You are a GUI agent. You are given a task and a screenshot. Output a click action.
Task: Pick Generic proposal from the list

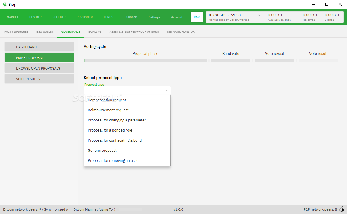coord(127,151)
